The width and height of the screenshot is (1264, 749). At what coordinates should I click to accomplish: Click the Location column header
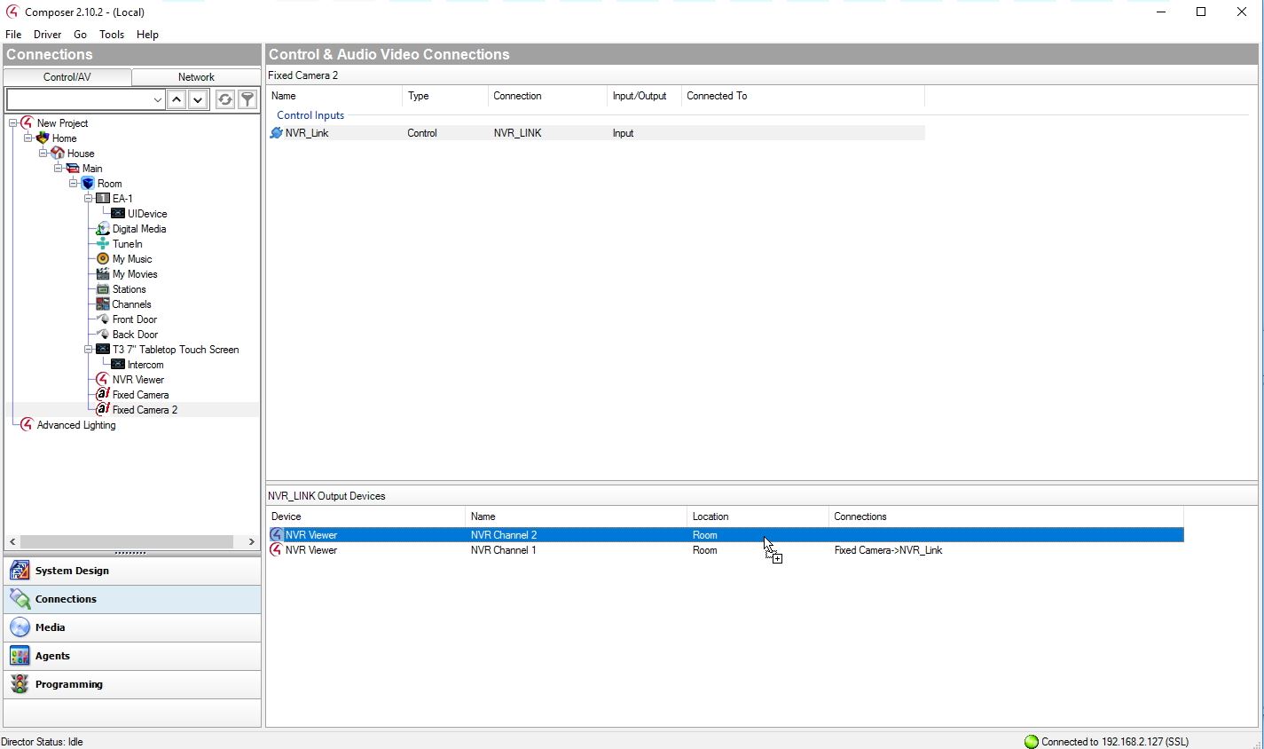758,516
